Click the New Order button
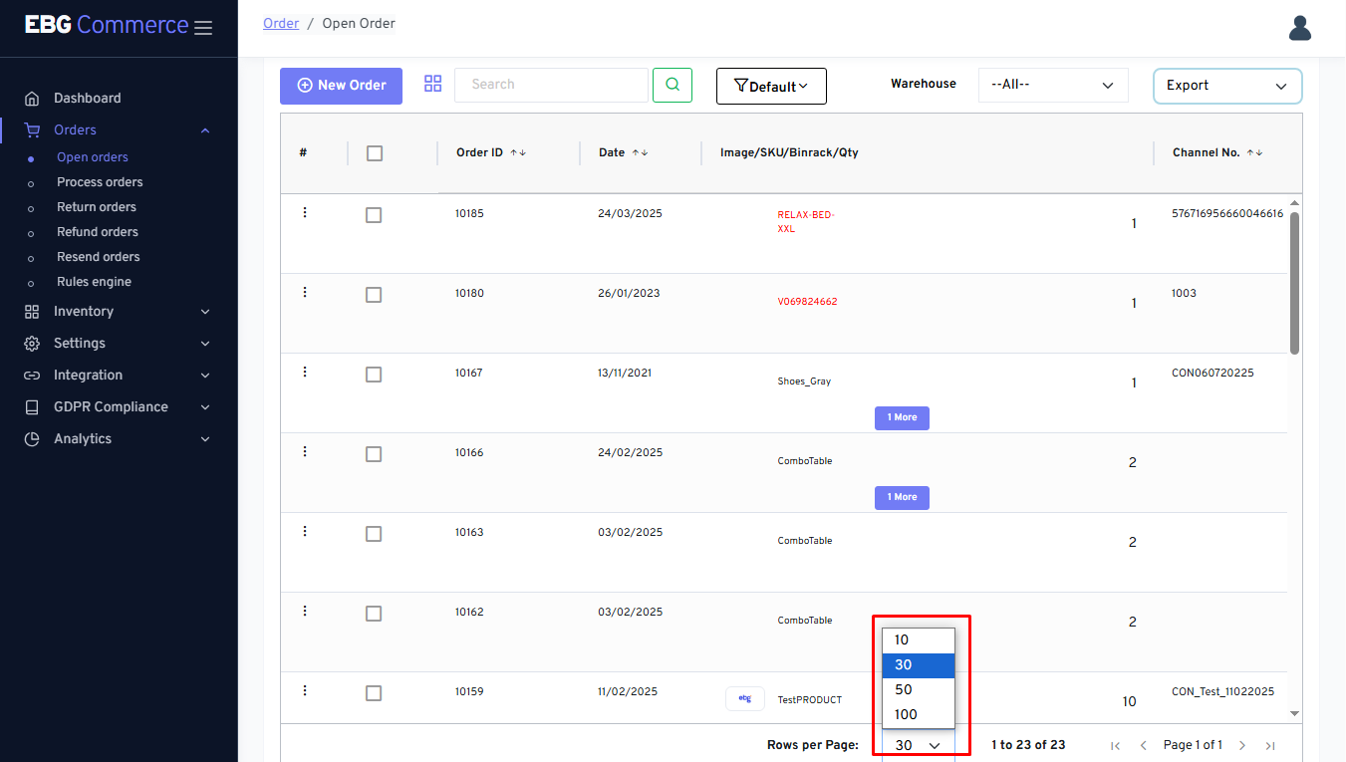 point(341,86)
